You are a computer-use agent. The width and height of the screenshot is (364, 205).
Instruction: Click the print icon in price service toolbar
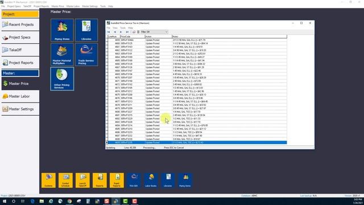coord(134,32)
